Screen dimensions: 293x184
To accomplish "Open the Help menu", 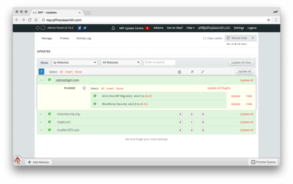I will 190,28.
